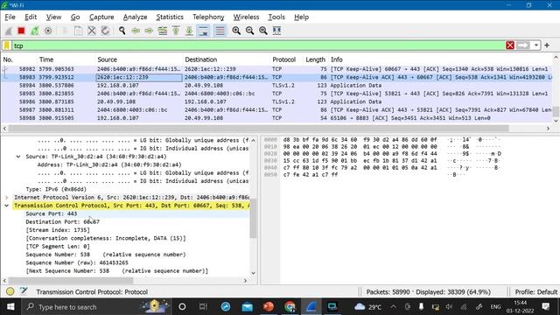Sort packets by the Time column header
Image resolution: width=560 pixels, height=315 pixels.
pyautogui.click(x=46, y=59)
